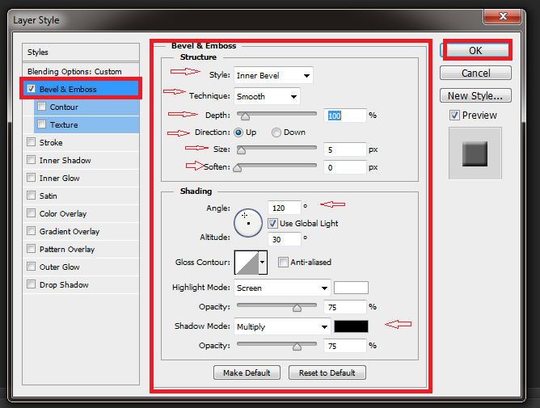Enable the Contour checkbox

(x=41, y=107)
